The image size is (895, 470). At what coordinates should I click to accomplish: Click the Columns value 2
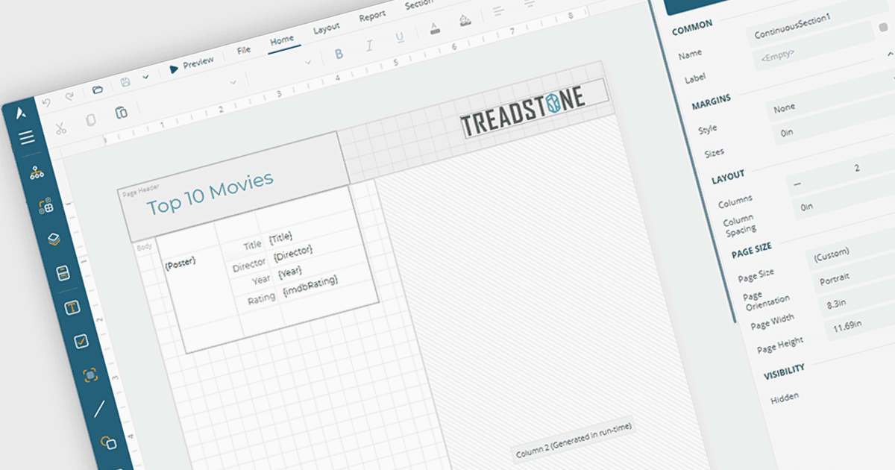tap(857, 169)
